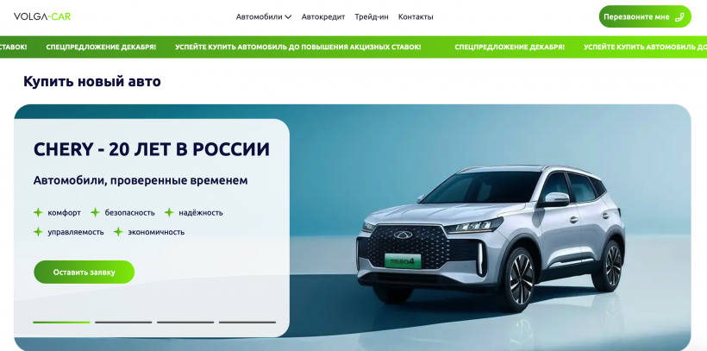
Task: Open the Автокредит page
Action: [x=323, y=16]
